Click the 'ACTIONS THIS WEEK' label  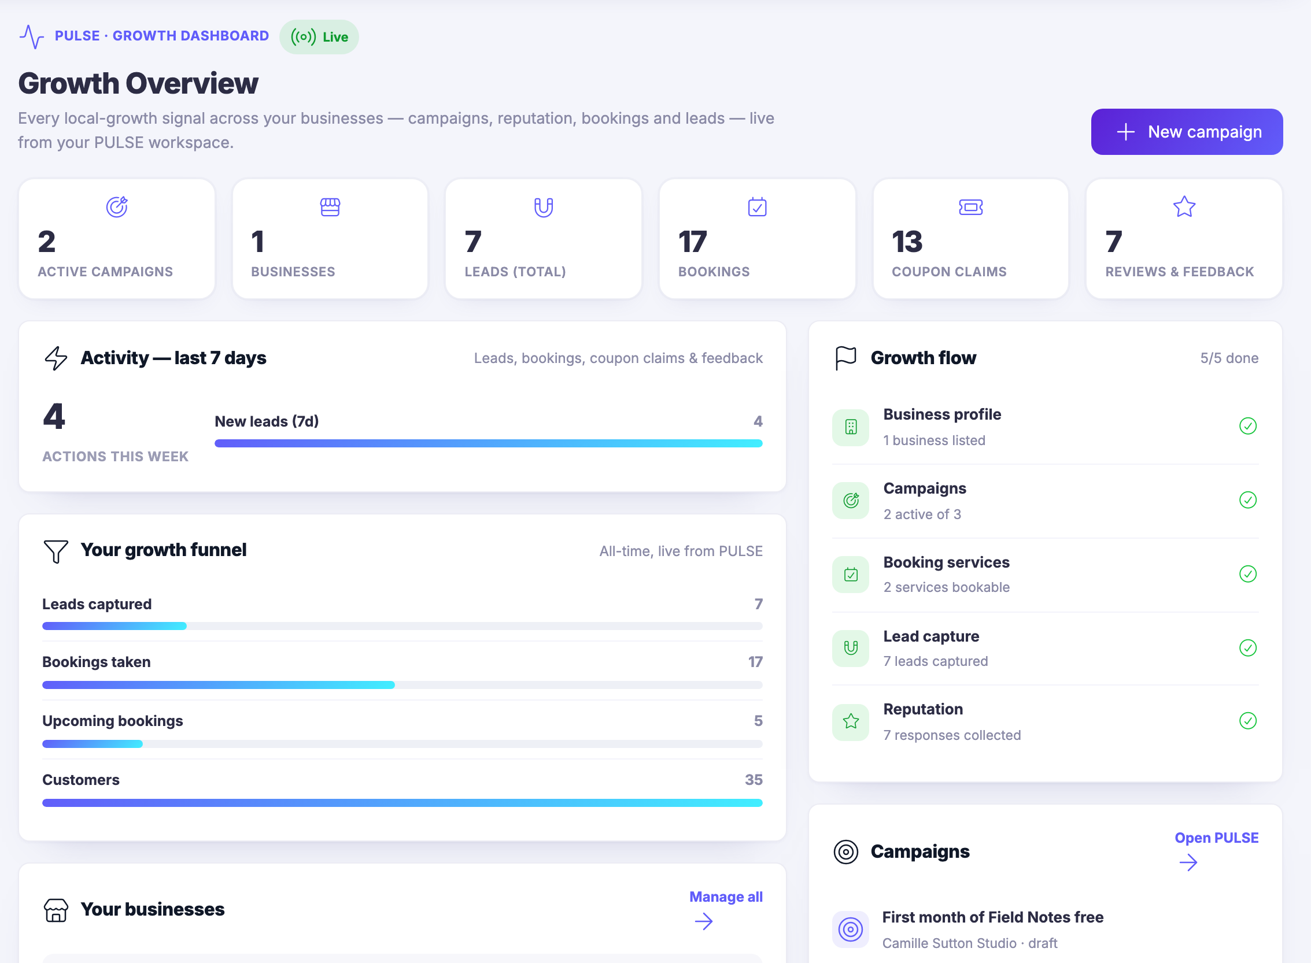(116, 457)
